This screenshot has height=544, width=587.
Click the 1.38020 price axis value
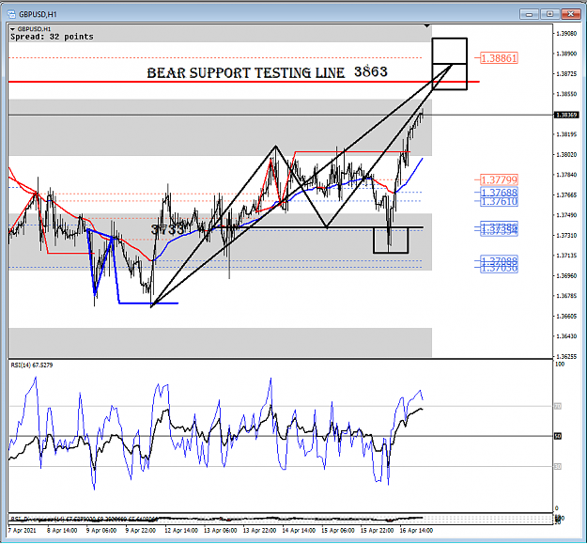click(x=566, y=155)
